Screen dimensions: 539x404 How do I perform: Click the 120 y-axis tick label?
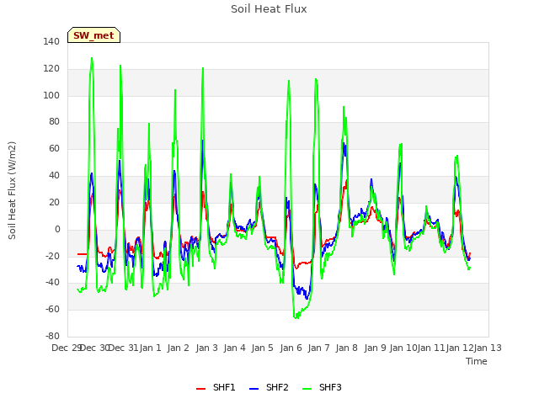click(x=51, y=68)
